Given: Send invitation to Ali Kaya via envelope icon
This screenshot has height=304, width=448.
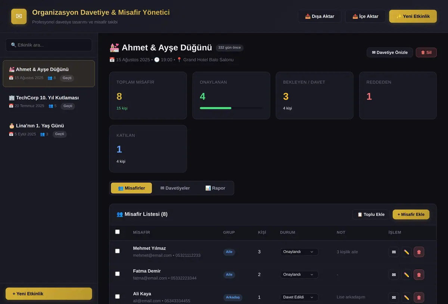Looking at the screenshot, I should 394,297.
